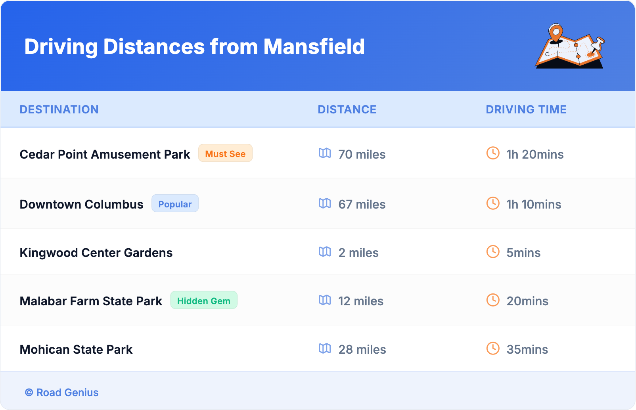Click the clock icon beside 35mins
This screenshot has height=410, width=636.
pos(493,349)
